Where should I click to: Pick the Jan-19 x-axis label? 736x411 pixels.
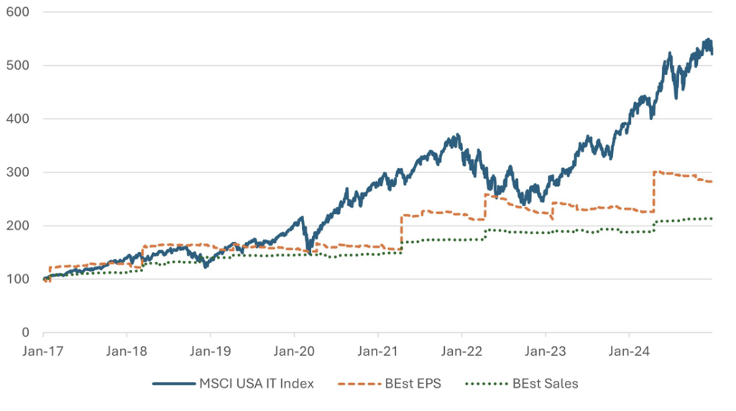(211, 353)
